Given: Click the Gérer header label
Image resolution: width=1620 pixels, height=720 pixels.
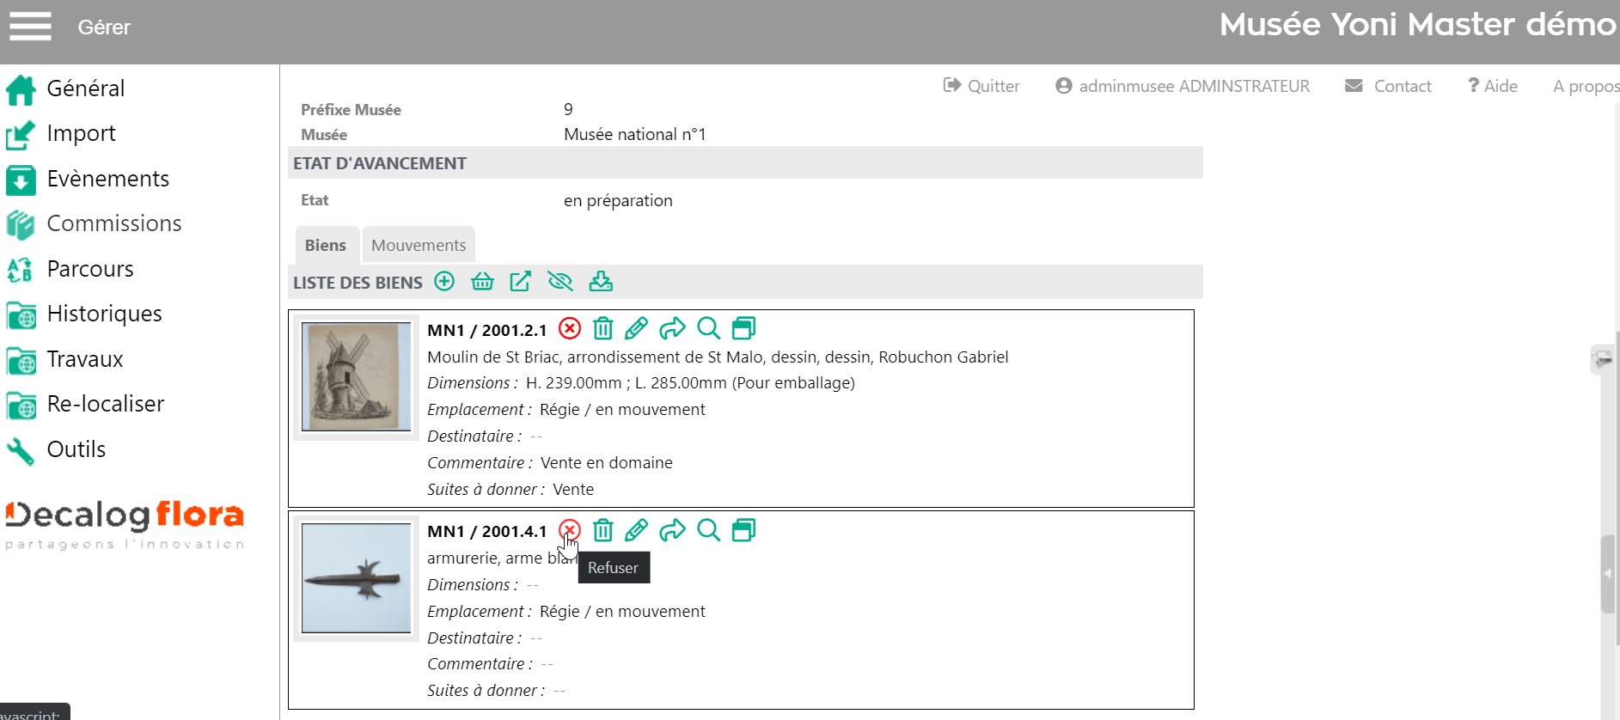Looking at the screenshot, I should 104,27.
